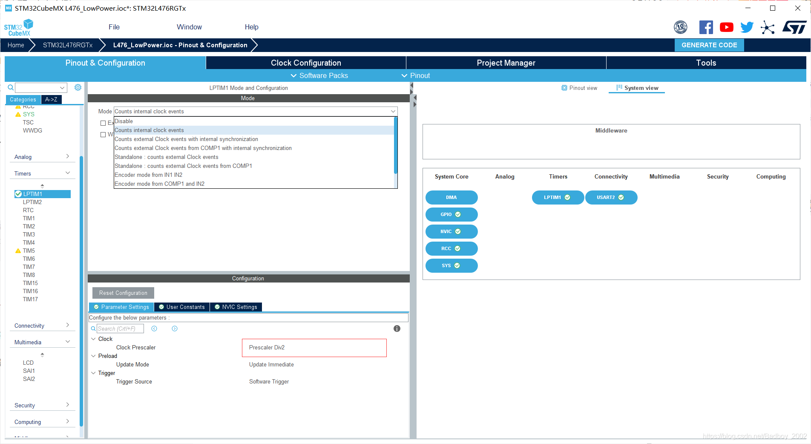
Task: Click Reset Configuration button
Action: 123,293
